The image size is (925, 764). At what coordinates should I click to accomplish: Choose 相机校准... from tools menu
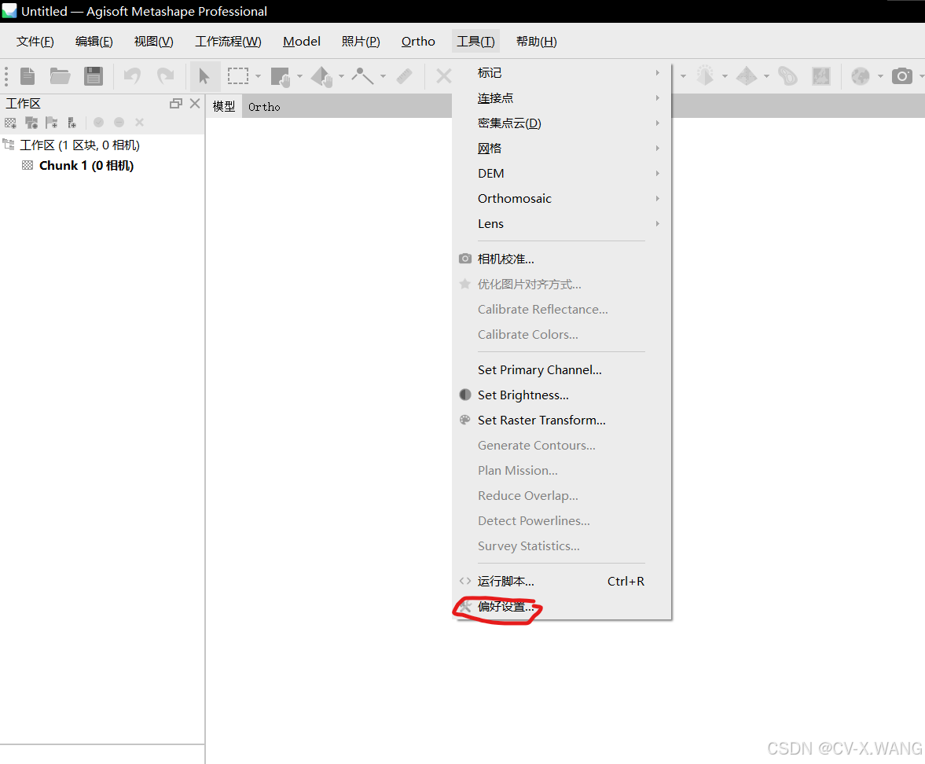coord(562,259)
